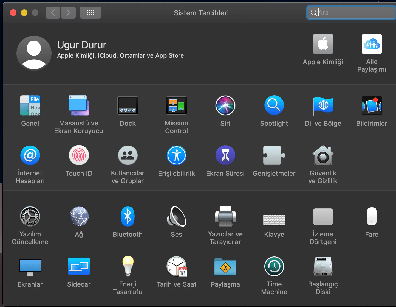Click the Touch ID fingerprint icon
396x307 pixels.
point(79,155)
